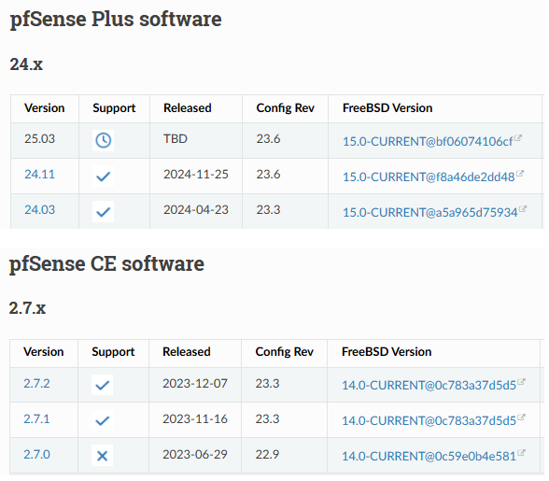The height and width of the screenshot is (481, 549).
Task: Click the clock icon for version 25.03
Action: click(104, 140)
